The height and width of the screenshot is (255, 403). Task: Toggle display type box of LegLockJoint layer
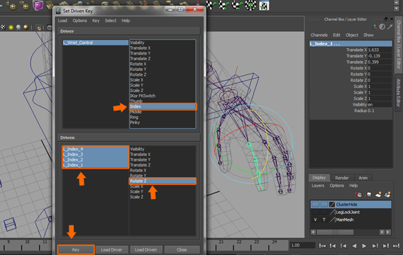tap(324, 212)
